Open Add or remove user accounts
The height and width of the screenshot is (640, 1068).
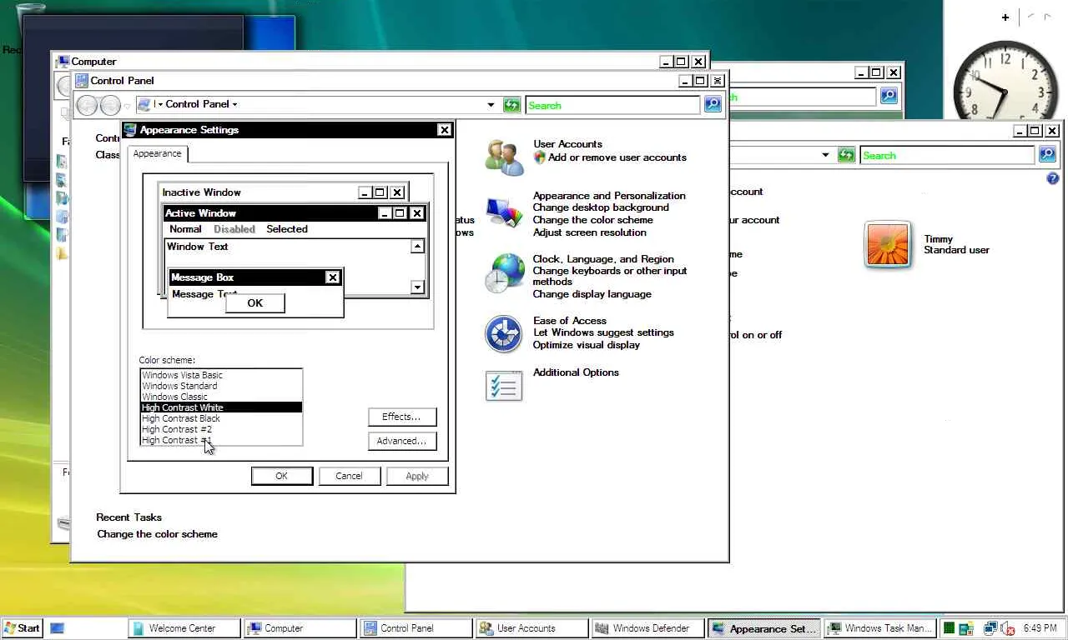pyautogui.click(x=617, y=157)
